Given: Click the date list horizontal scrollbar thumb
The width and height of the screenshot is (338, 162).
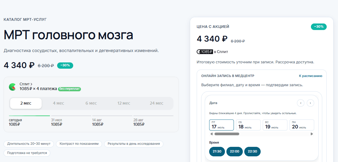Looking at the screenshot, I should [227, 134].
